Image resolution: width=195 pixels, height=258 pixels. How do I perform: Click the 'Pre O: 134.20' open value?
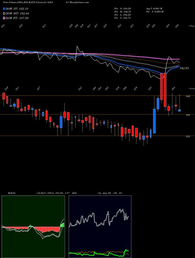tap(122, 9)
